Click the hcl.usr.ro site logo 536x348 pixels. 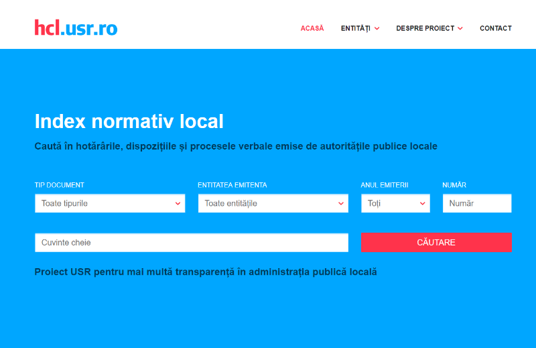point(76,27)
